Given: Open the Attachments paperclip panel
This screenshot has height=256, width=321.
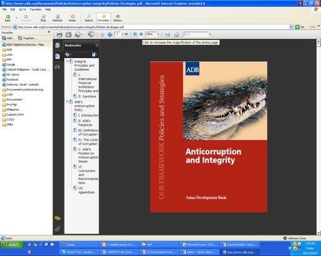Looking at the screenshot, I should point(58,229).
